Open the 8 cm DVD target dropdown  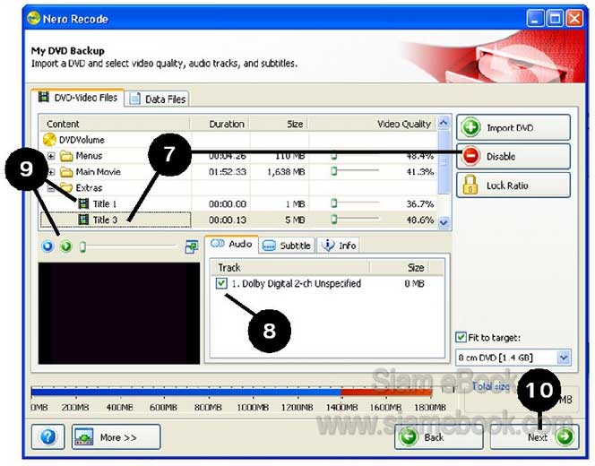coord(513,358)
